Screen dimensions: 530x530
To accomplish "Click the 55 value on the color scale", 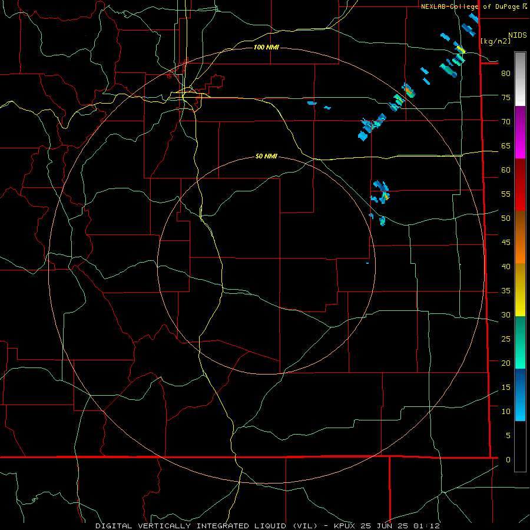I will tap(506, 194).
